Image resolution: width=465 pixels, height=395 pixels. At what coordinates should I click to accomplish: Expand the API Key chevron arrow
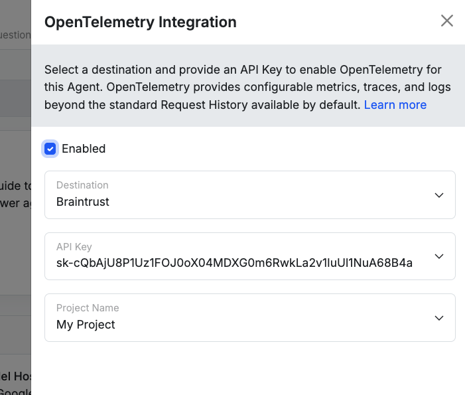[x=439, y=256]
